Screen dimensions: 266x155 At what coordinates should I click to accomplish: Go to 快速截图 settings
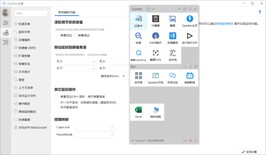click(31, 119)
